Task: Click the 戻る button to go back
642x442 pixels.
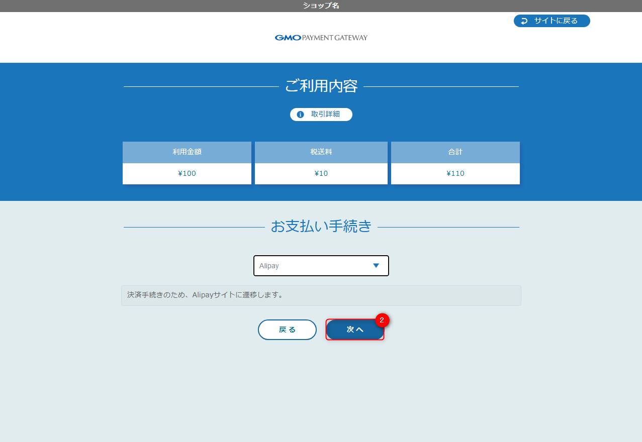Action: pyautogui.click(x=287, y=329)
